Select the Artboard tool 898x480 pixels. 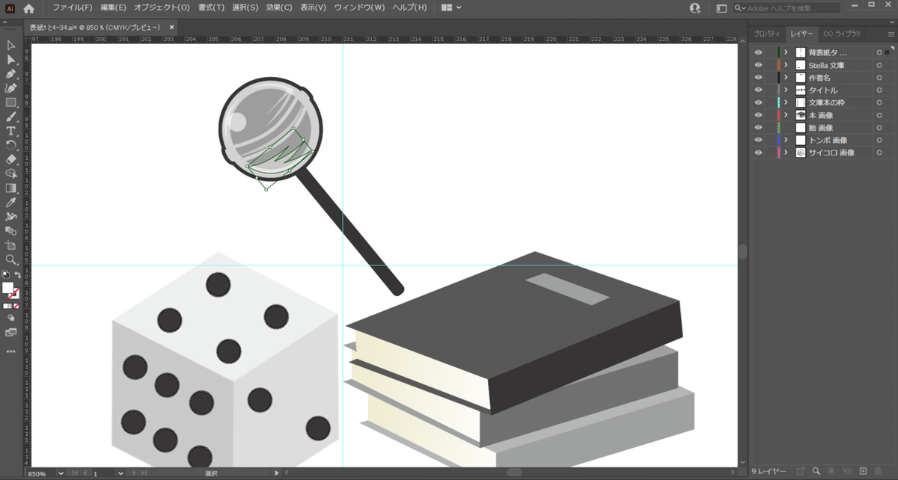click(x=10, y=245)
